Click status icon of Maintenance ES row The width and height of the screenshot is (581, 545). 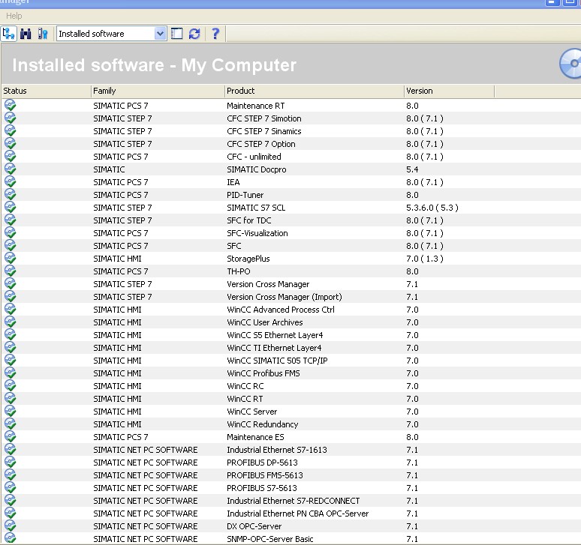(10, 437)
